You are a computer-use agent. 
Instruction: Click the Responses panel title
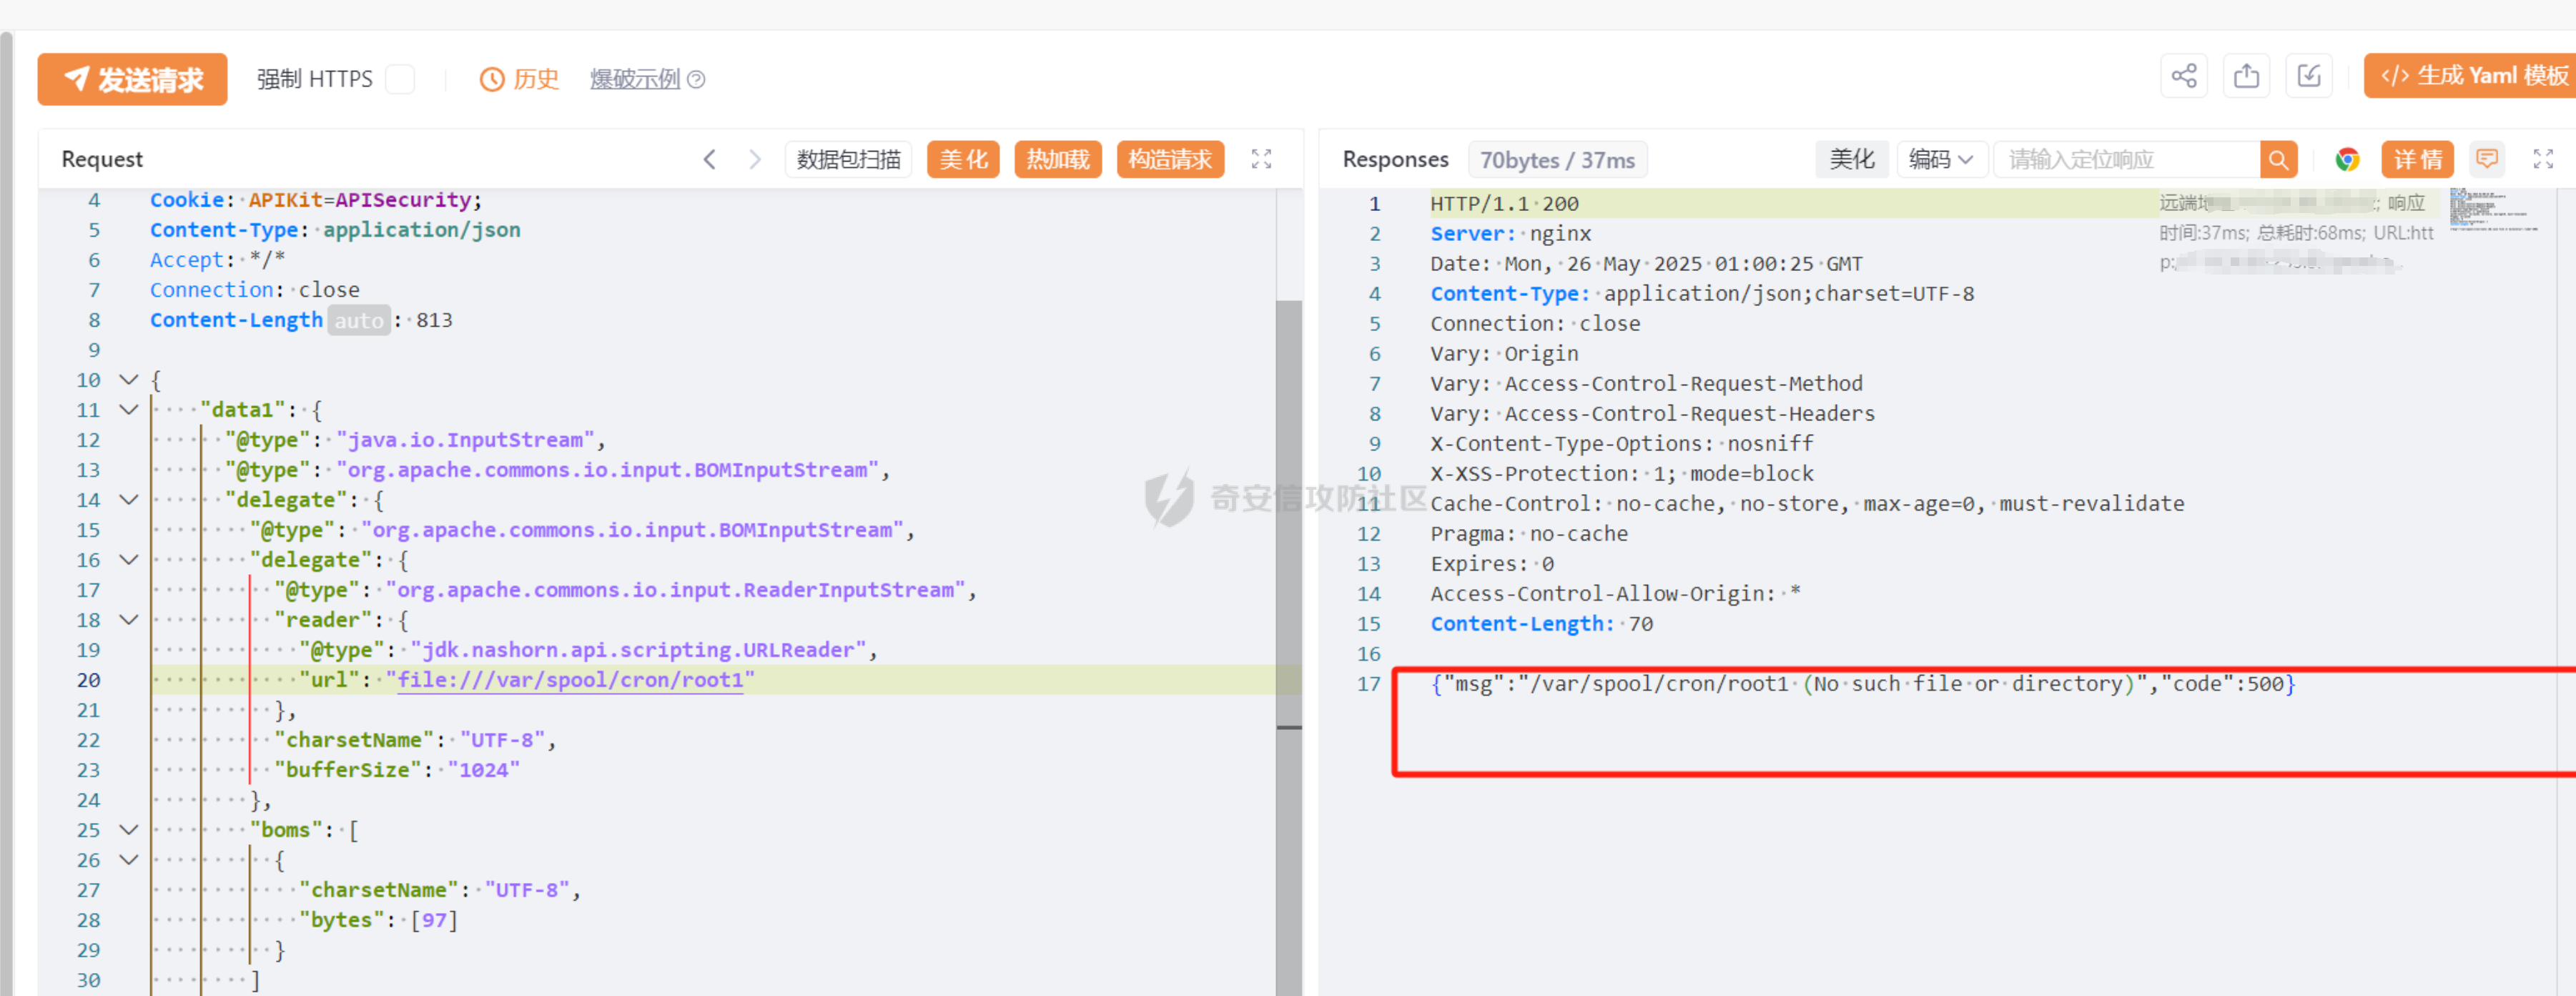[x=1395, y=159]
